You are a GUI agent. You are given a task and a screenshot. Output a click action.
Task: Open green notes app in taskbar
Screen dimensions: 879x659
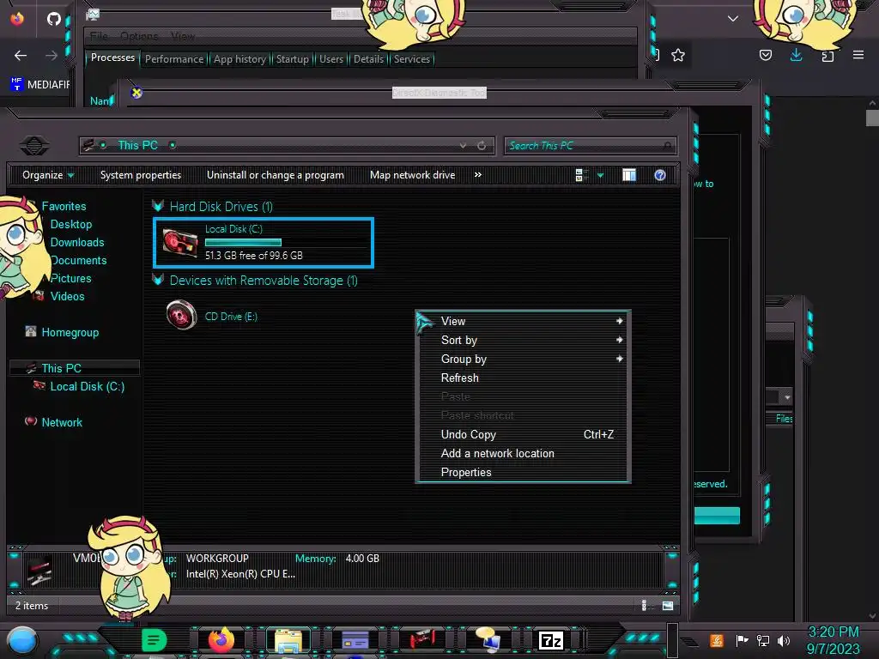(x=155, y=640)
